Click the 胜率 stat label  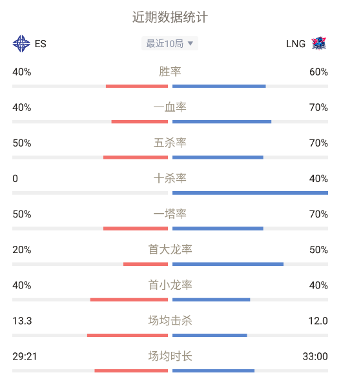click(170, 72)
